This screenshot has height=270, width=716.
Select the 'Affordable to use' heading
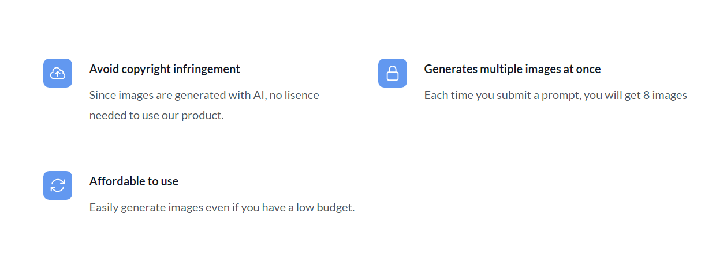point(134,181)
